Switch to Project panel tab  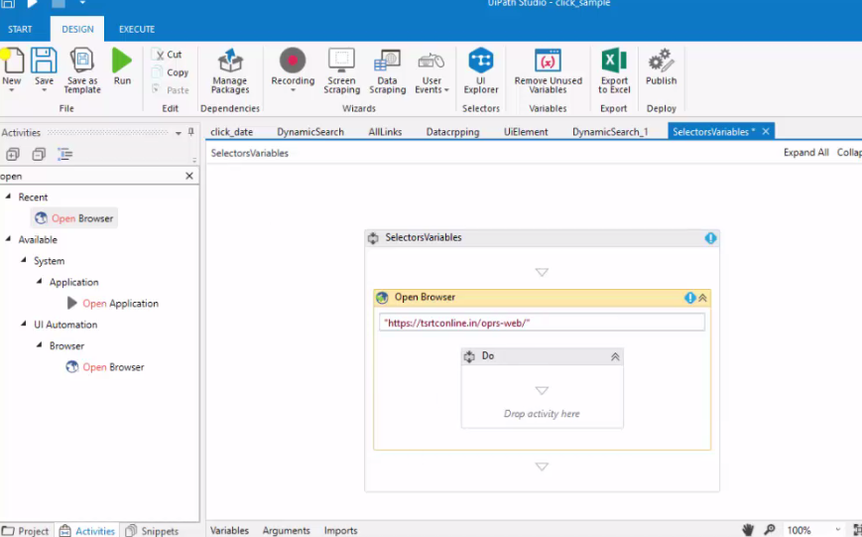pyautogui.click(x=26, y=530)
